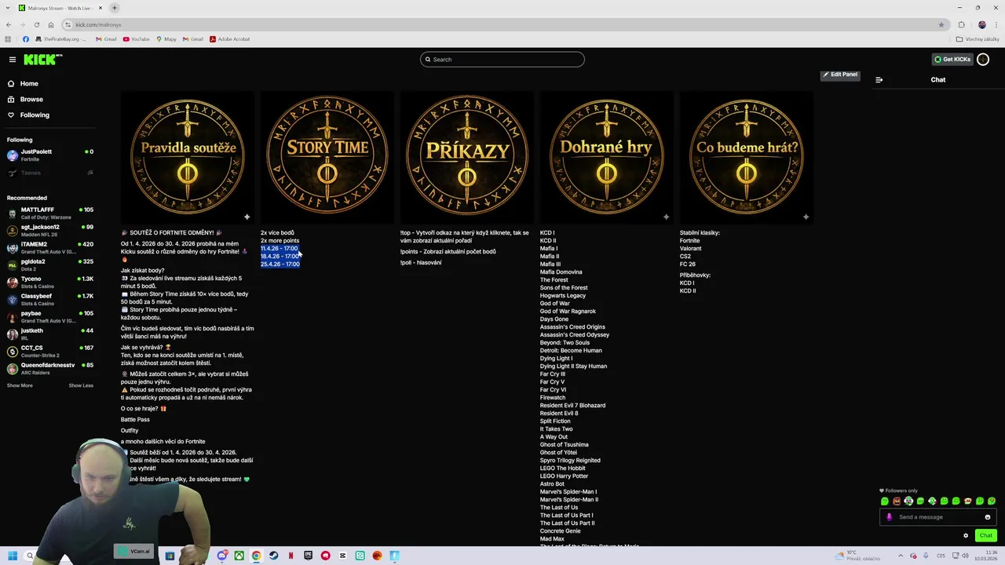The image size is (1005, 565).
Task: Open chat settings gear
Action: 966,536
